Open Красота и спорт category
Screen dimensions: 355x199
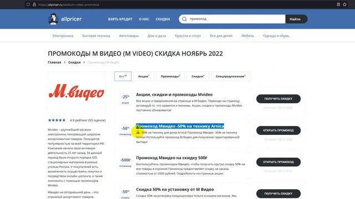pyautogui.click(x=187, y=35)
